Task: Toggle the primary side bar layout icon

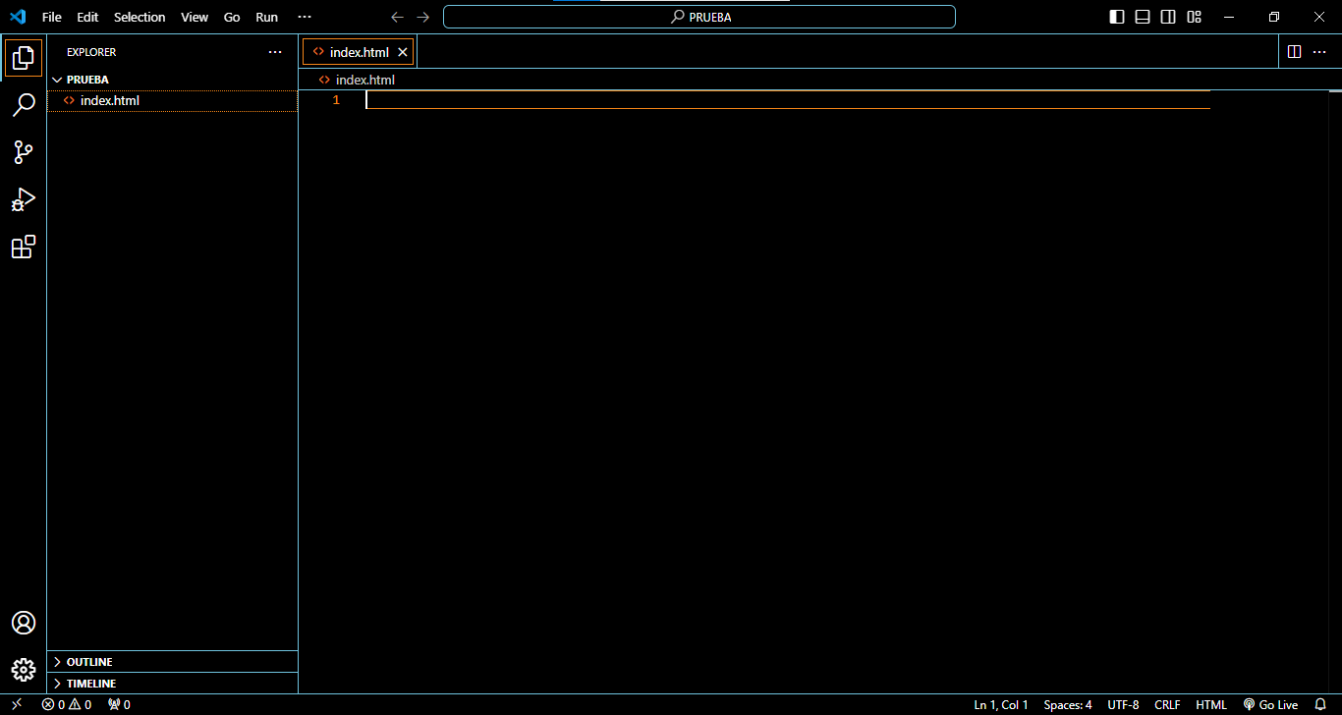Action: [x=1117, y=17]
